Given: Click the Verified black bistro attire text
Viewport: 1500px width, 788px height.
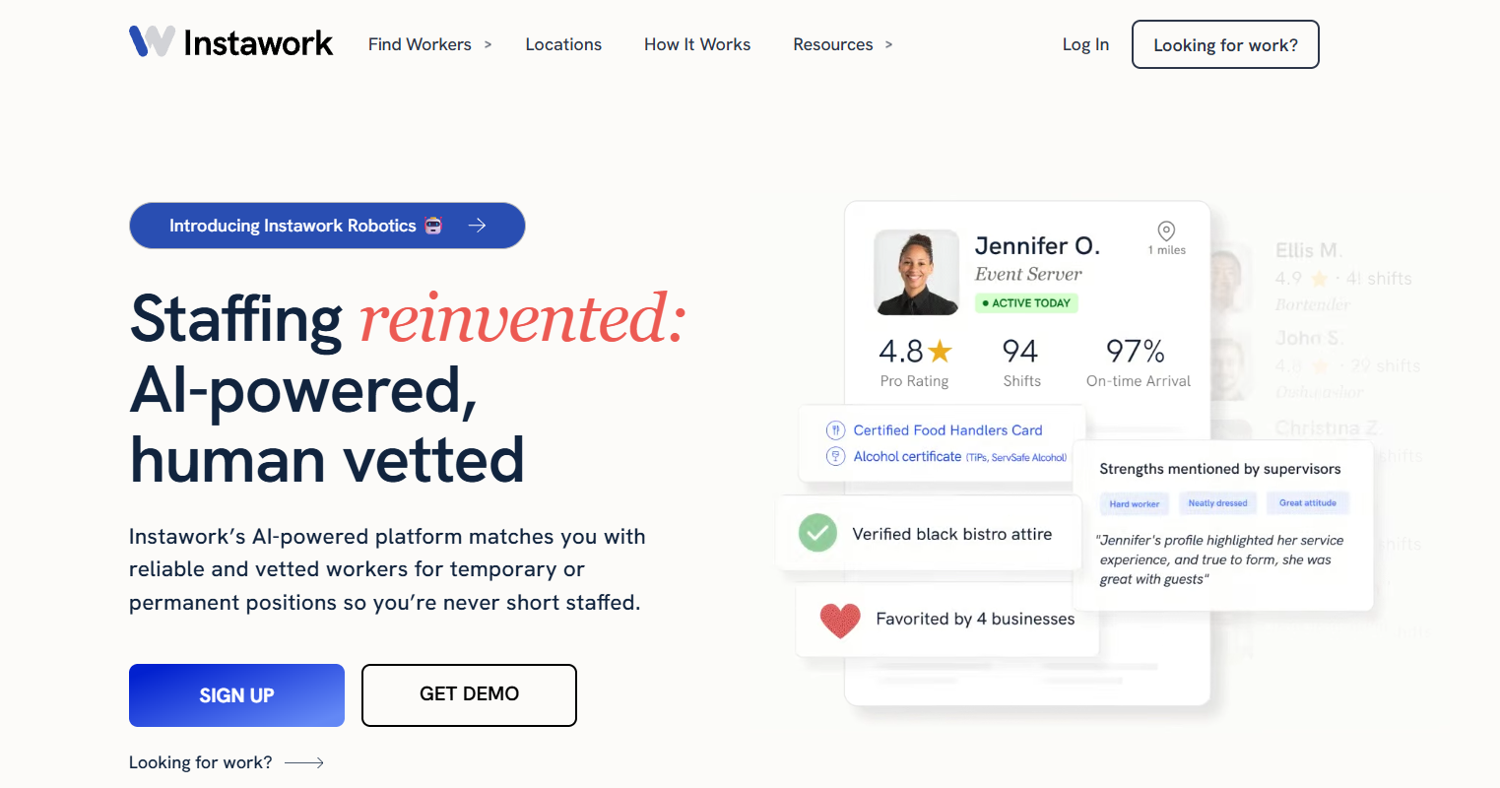Looking at the screenshot, I should coord(951,534).
